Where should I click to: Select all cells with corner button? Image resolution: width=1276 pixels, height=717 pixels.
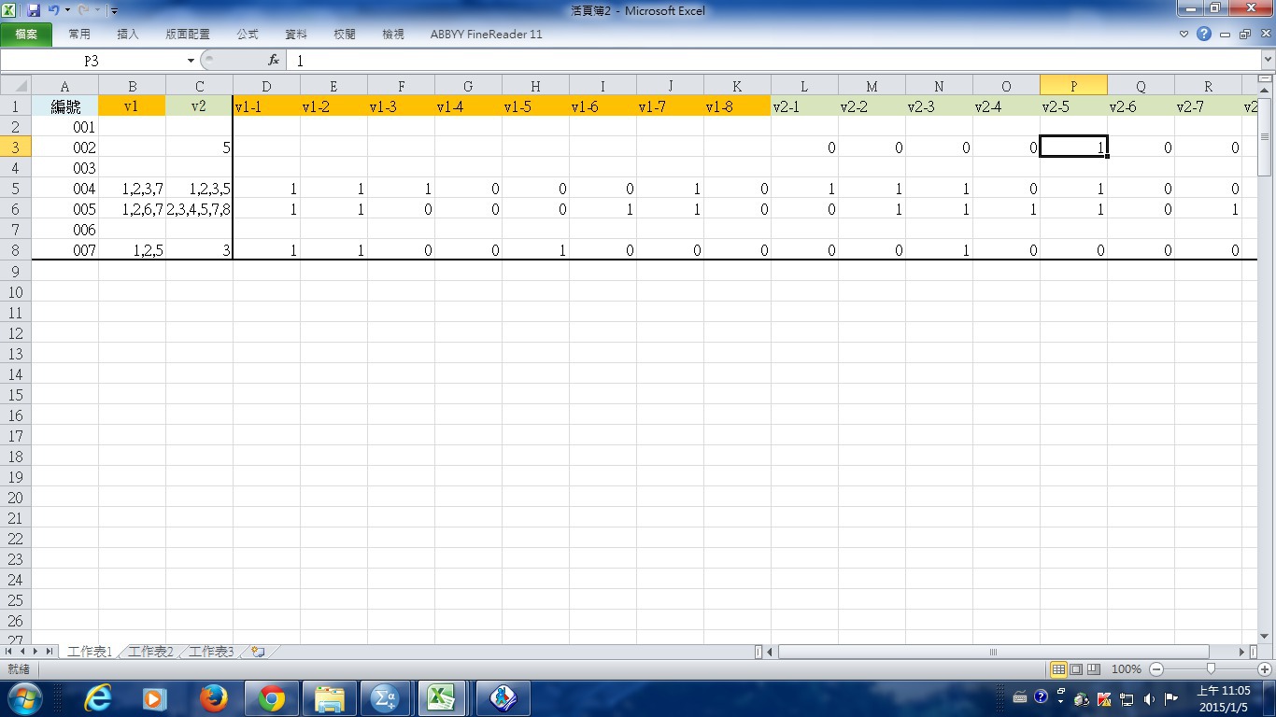point(16,86)
